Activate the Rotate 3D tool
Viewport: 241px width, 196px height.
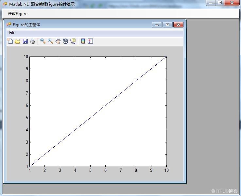tap(65, 41)
